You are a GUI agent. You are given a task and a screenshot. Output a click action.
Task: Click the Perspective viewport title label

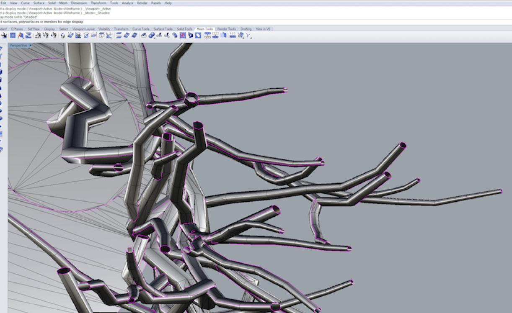tap(18, 45)
